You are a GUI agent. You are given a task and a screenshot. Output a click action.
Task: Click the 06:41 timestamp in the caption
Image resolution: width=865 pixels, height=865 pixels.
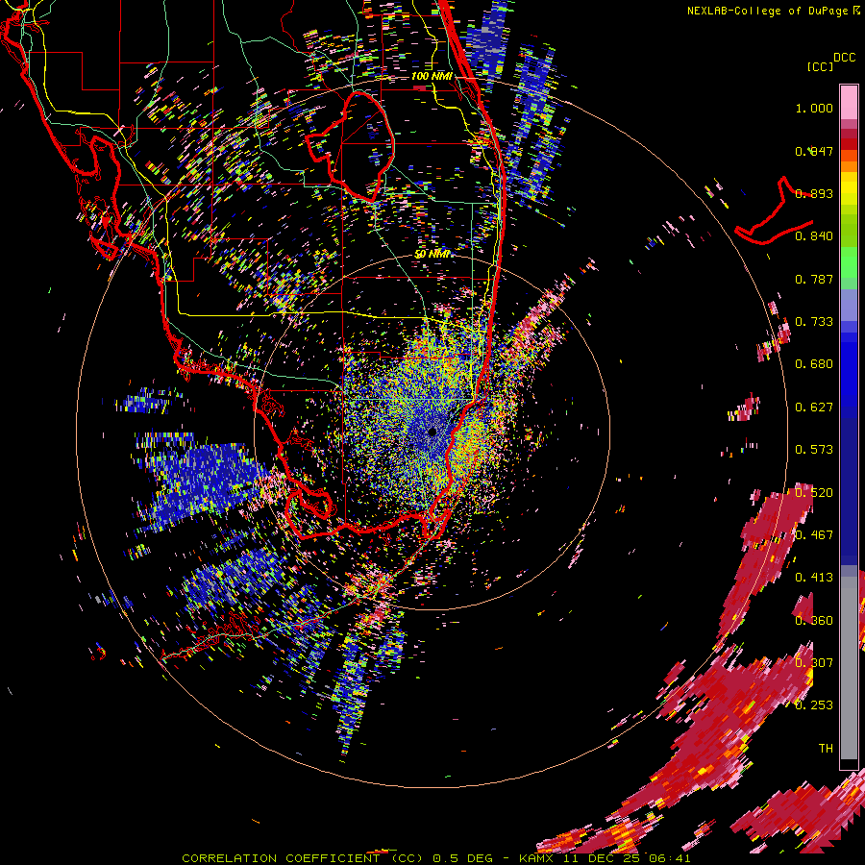click(x=670, y=858)
